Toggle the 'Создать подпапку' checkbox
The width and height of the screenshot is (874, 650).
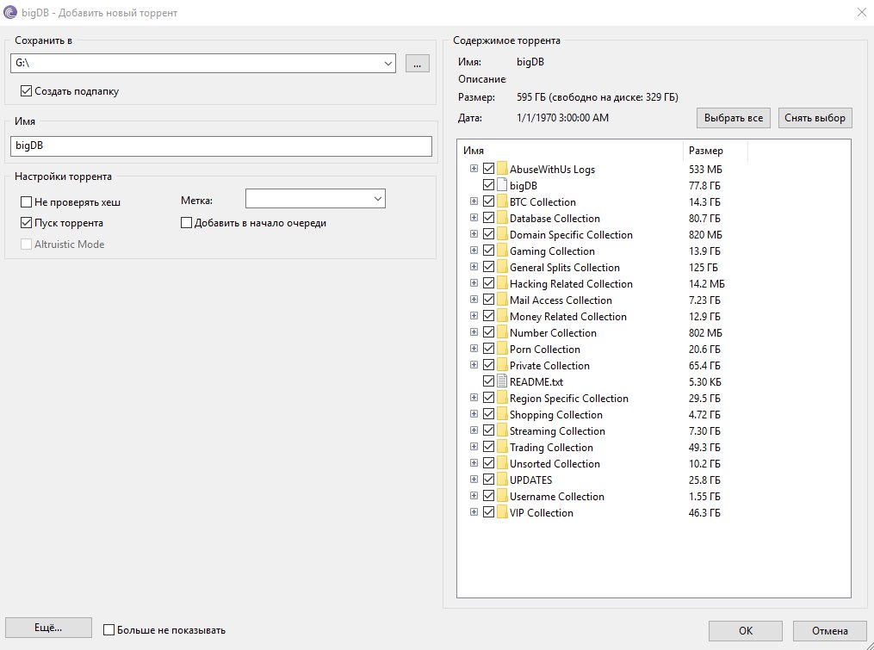(26, 91)
